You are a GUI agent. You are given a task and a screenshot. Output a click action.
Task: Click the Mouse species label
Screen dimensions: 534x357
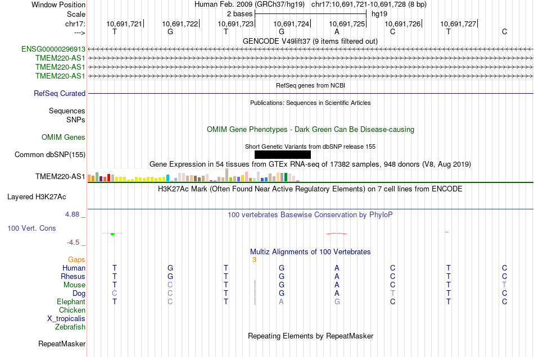[74, 285]
